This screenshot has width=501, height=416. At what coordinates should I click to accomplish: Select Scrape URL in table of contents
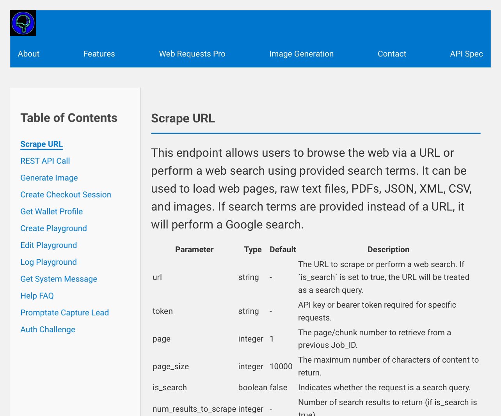42,144
